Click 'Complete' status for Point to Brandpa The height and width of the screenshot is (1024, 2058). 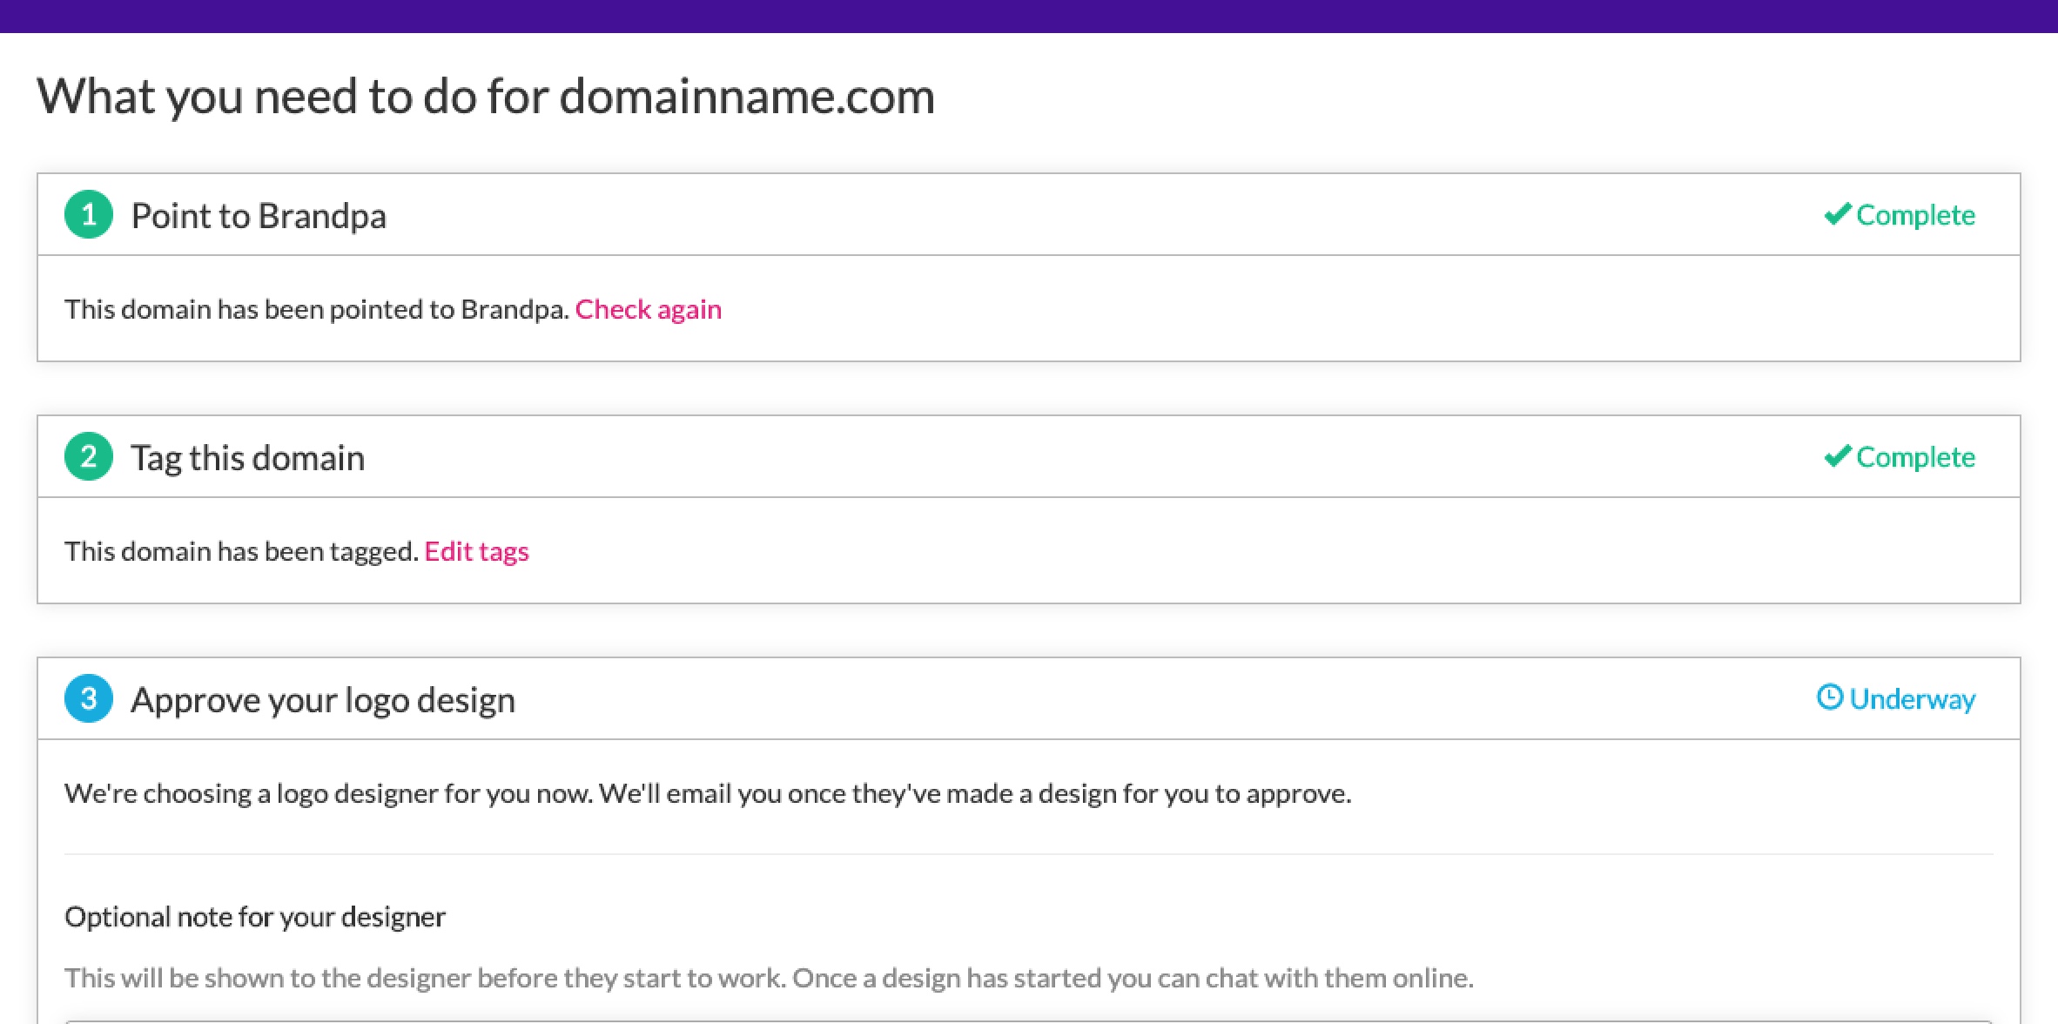1916,215
